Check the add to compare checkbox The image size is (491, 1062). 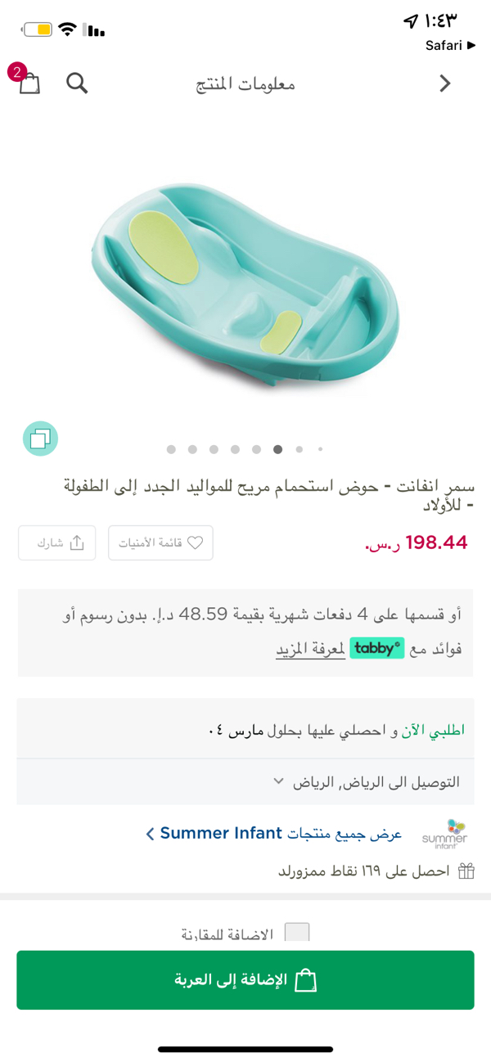296,933
